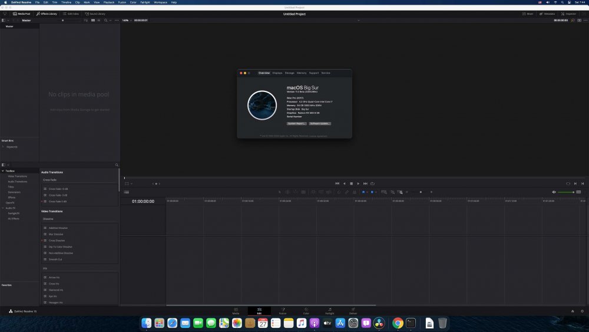Switch to the Fairlight page tab
This screenshot has width=589, height=332.
329,311
